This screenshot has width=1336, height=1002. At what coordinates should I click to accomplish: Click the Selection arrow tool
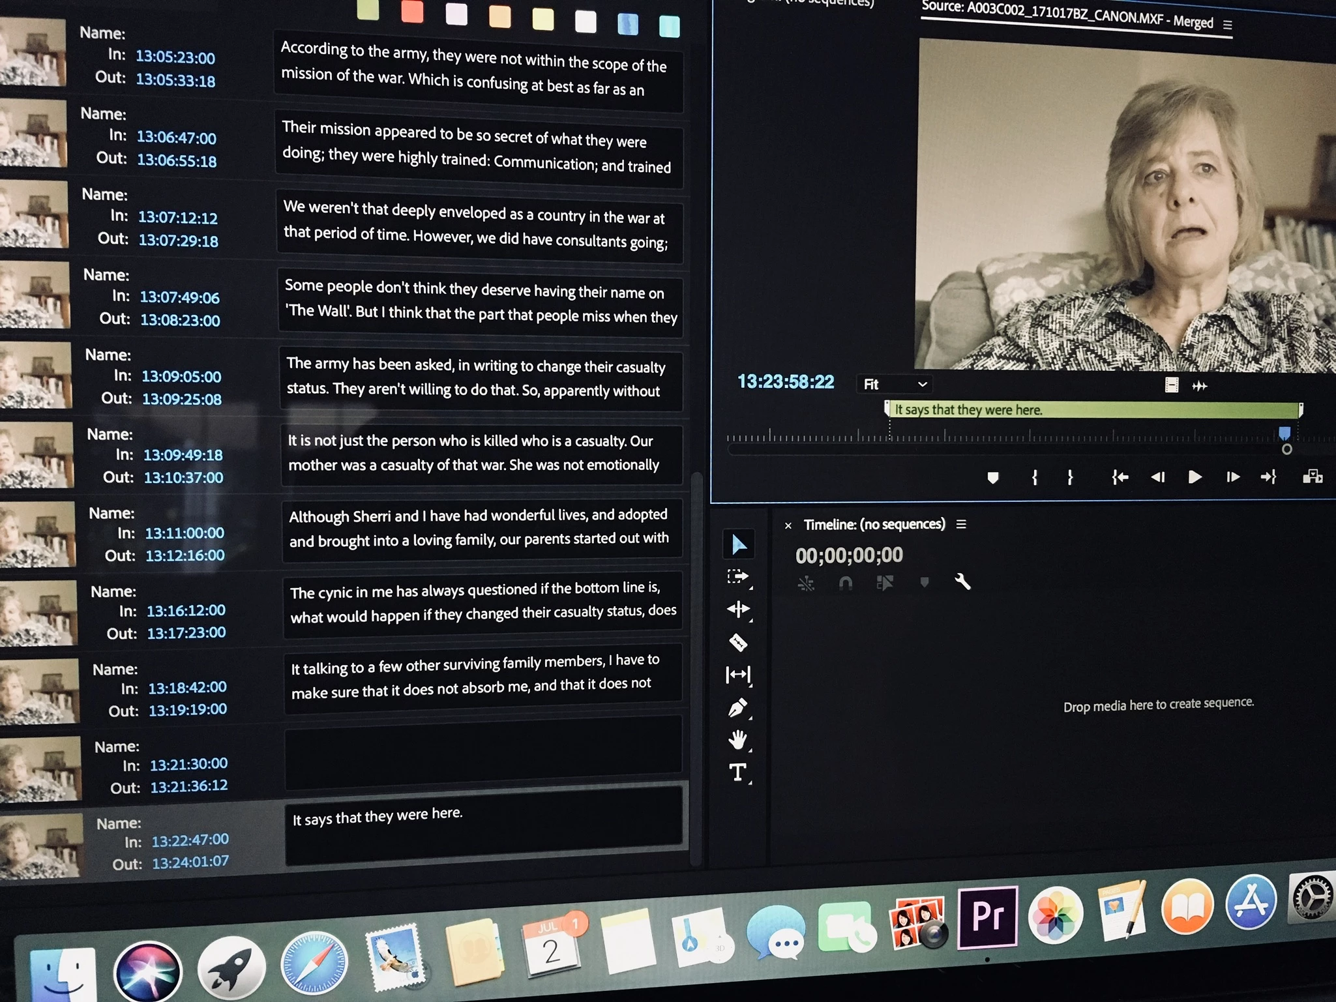[738, 544]
